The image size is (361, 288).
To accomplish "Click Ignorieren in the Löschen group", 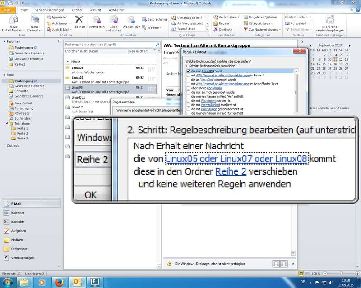I will tap(57, 17).
